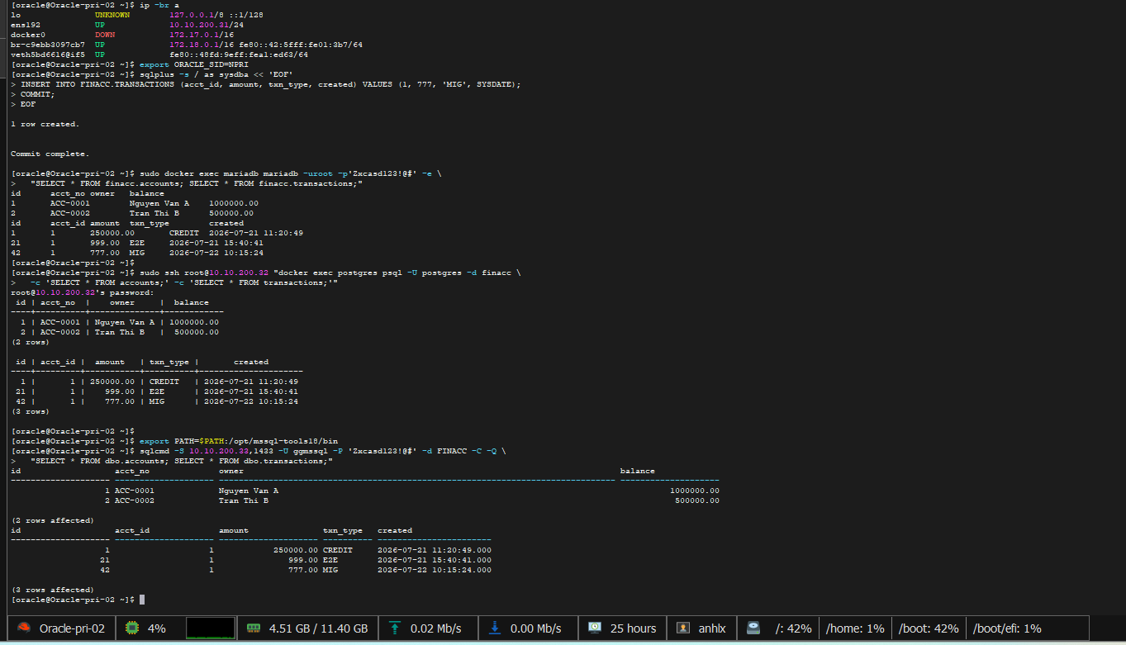The width and height of the screenshot is (1126, 645).
Task: Click the '(2 rows affected)' message
Action: (x=53, y=520)
